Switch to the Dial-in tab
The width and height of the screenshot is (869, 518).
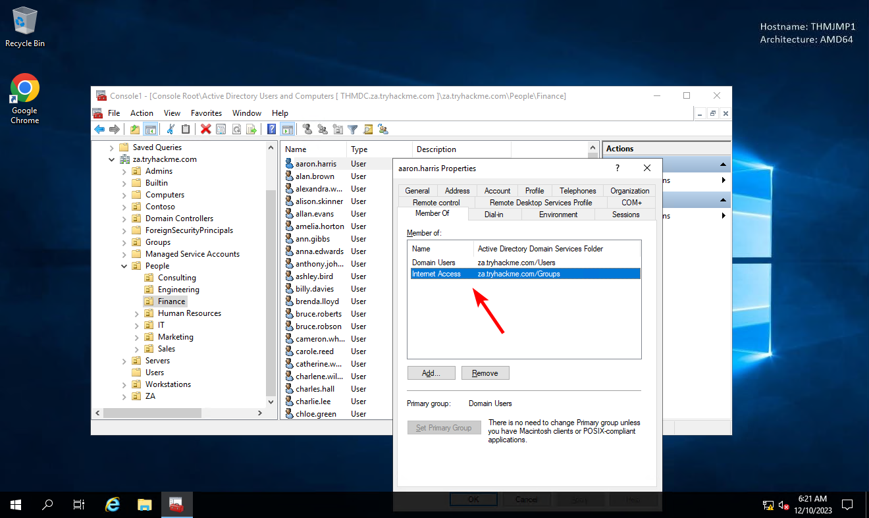click(x=494, y=215)
